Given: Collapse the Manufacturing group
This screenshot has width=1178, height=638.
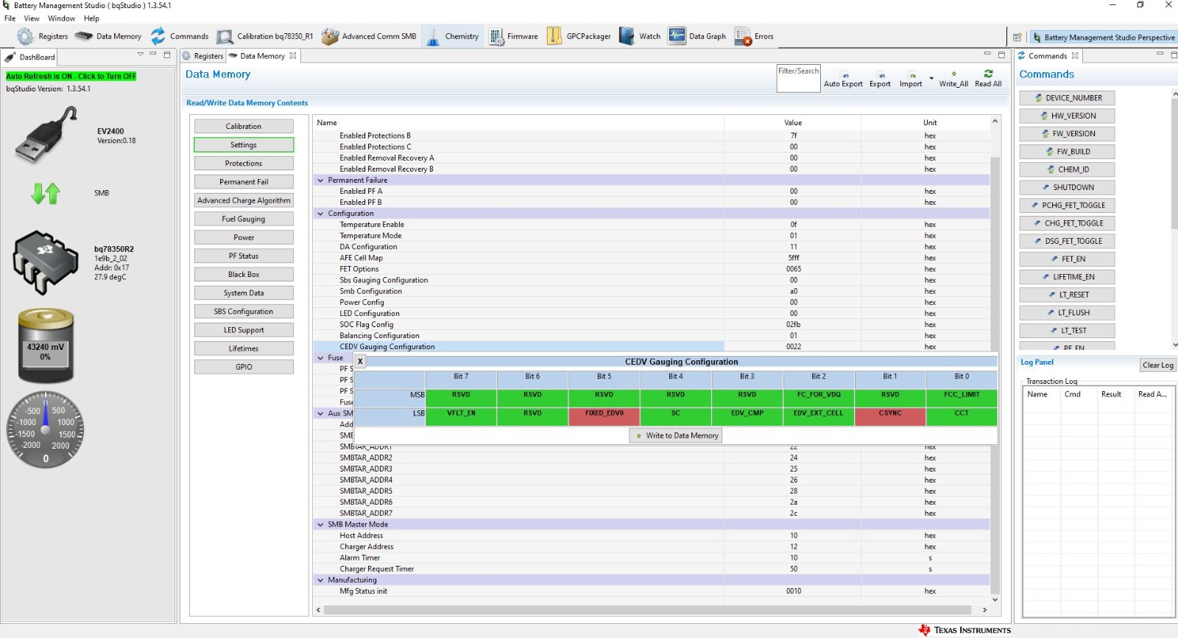Looking at the screenshot, I should [x=320, y=581].
